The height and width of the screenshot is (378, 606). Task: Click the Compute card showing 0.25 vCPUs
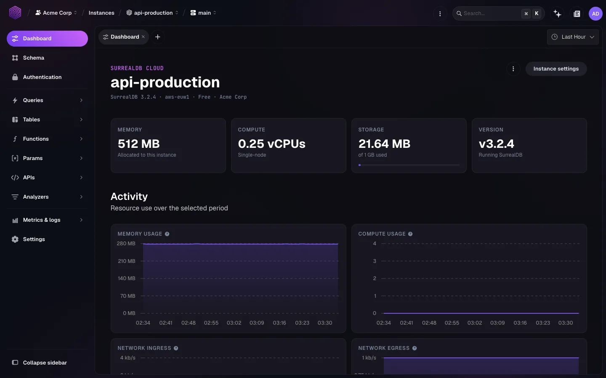click(289, 145)
